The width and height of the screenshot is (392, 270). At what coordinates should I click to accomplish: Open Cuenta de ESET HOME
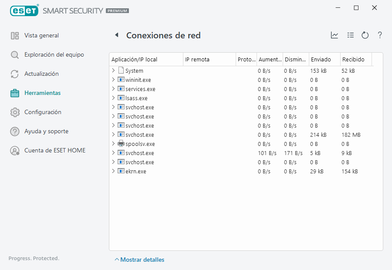pos(54,151)
